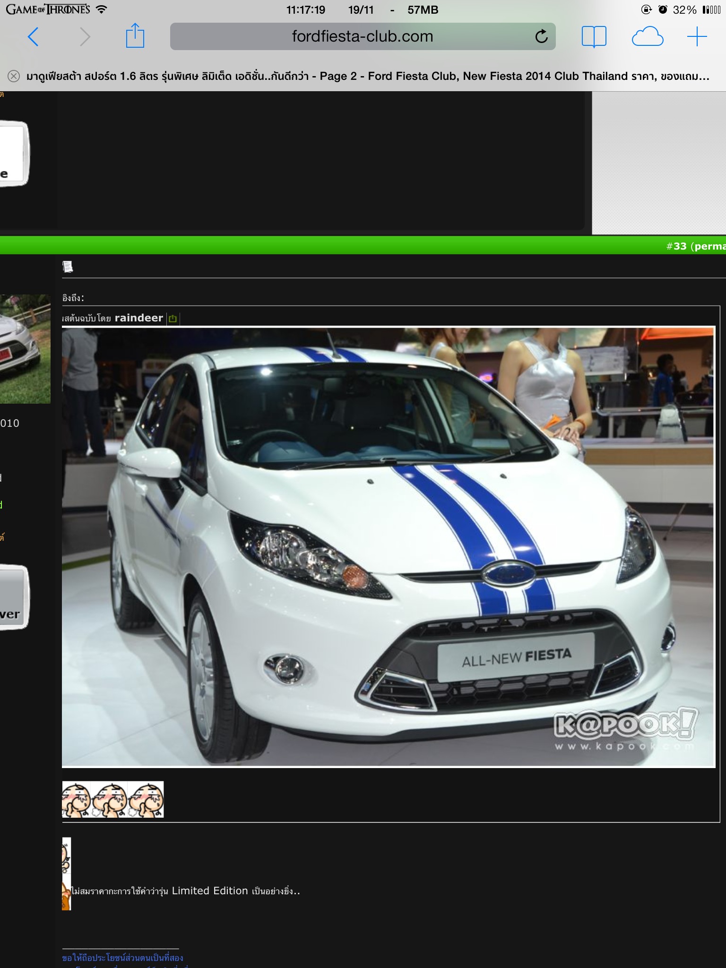The width and height of the screenshot is (726, 968).
Task: View quoted post arrow next to raindeer
Action: pyautogui.click(x=173, y=319)
